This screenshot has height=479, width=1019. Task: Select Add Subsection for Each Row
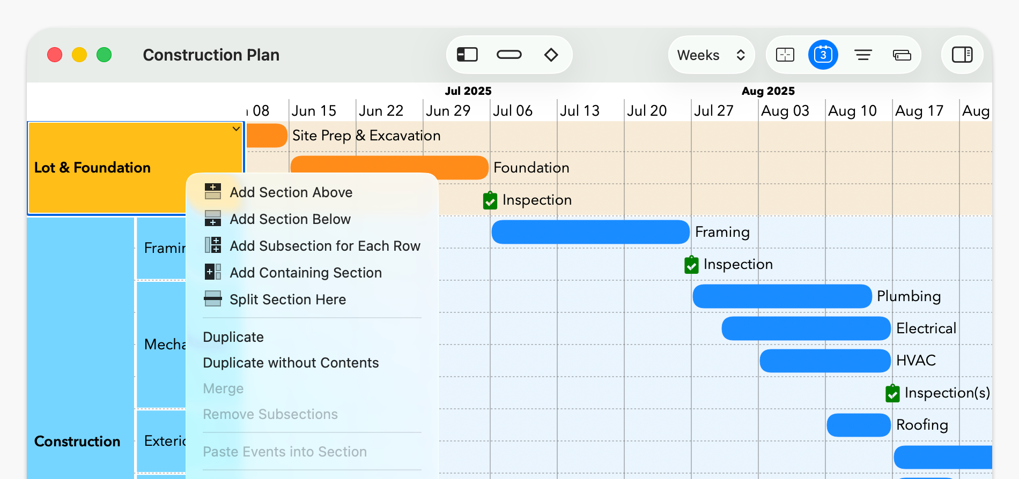[x=324, y=246]
